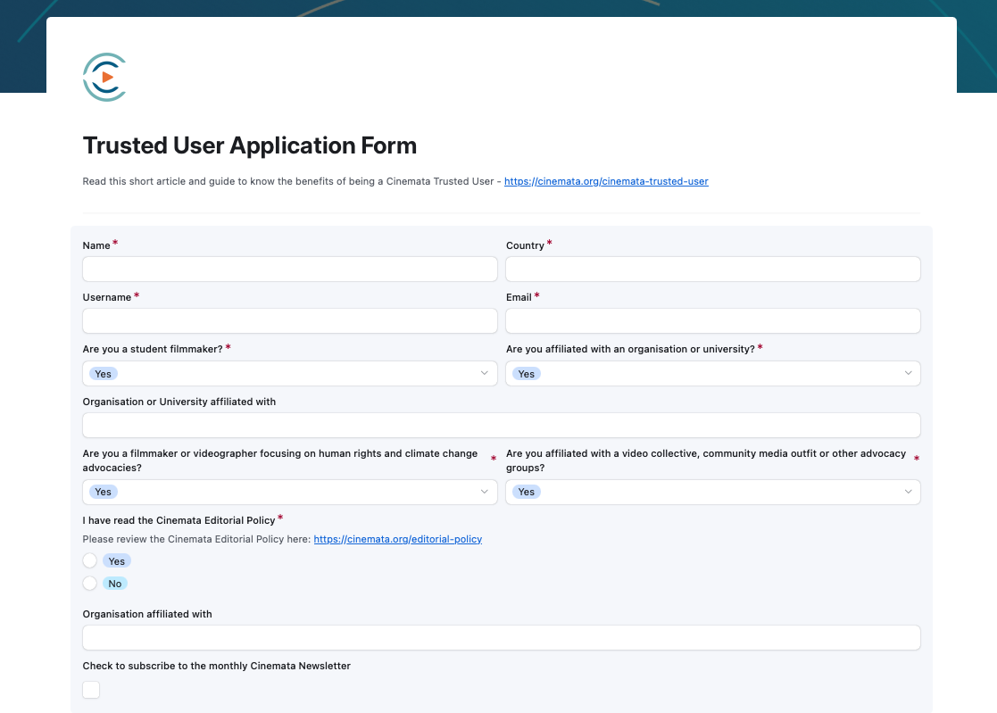Check the Cinemata Newsletter subscription checkbox
The height and width of the screenshot is (713, 997).
tap(91, 690)
